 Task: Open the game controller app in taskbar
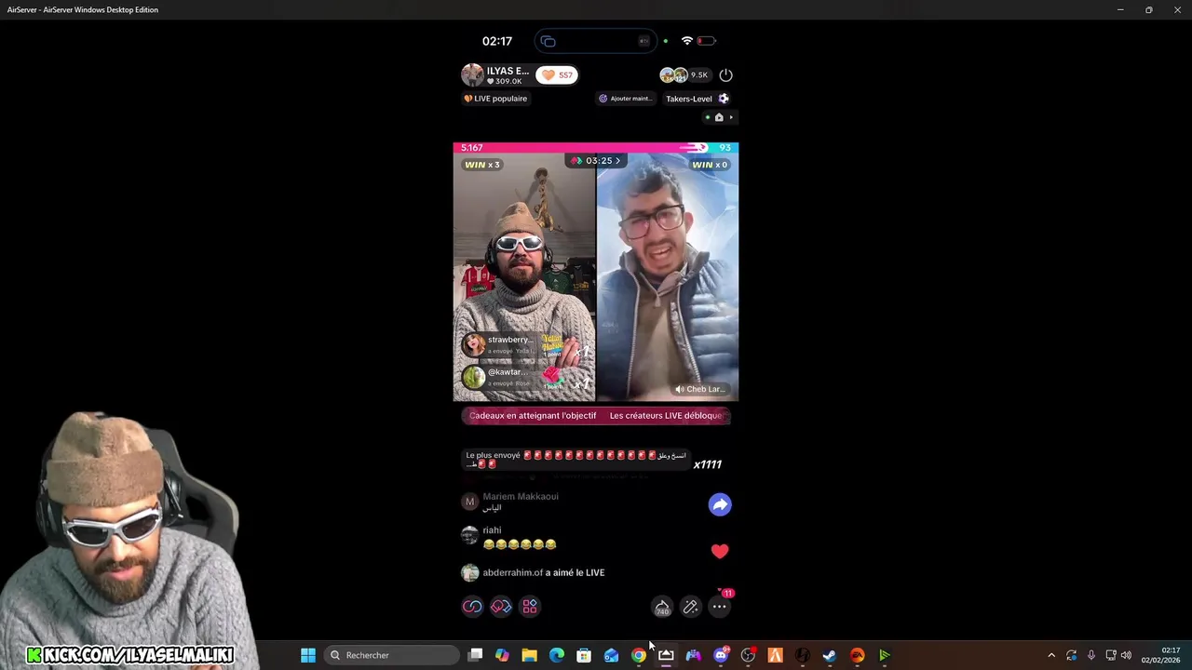pyautogui.click(x=693, y=655)
